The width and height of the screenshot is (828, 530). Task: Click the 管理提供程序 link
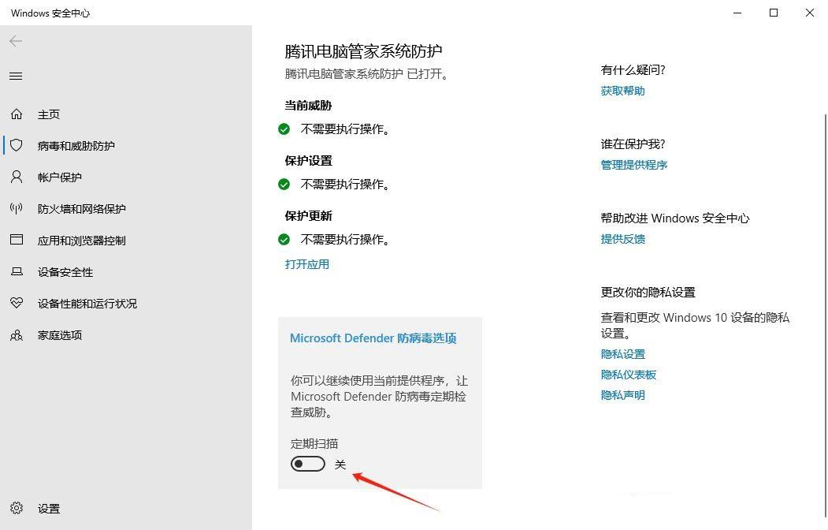point(633,165)
